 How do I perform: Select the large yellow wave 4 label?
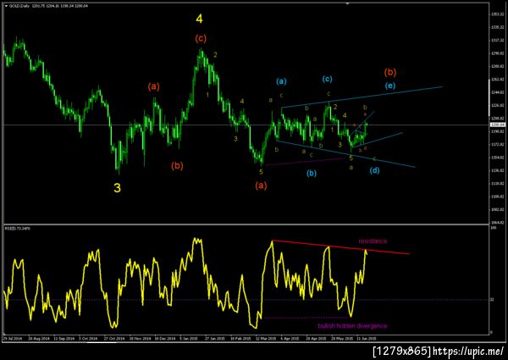point(199,19)
